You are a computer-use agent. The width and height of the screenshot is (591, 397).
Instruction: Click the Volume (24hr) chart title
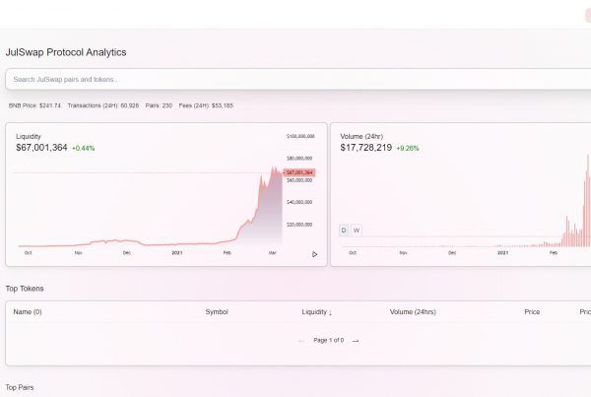pyautogui.click(x=361, y=137)
